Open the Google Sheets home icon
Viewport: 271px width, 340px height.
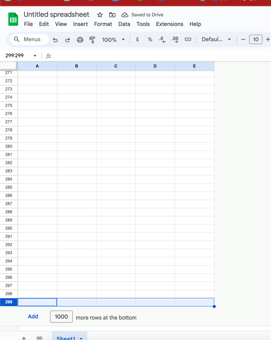(x=13, y=19)
